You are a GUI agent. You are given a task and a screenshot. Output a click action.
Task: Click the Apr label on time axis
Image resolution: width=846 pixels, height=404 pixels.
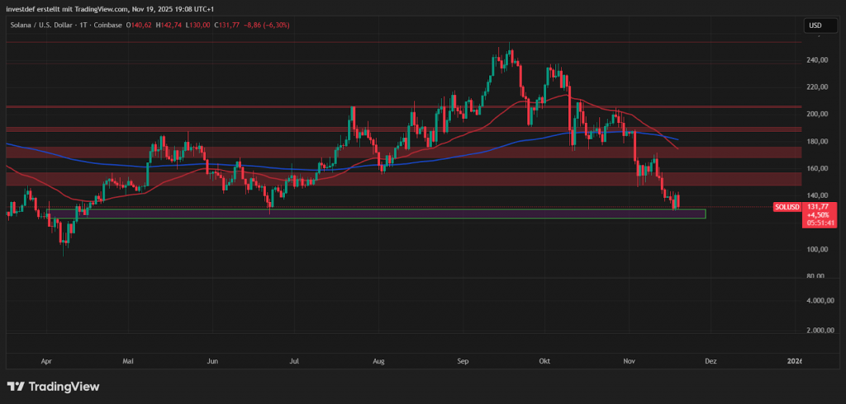pyautogui.click(x=45, y=360)
